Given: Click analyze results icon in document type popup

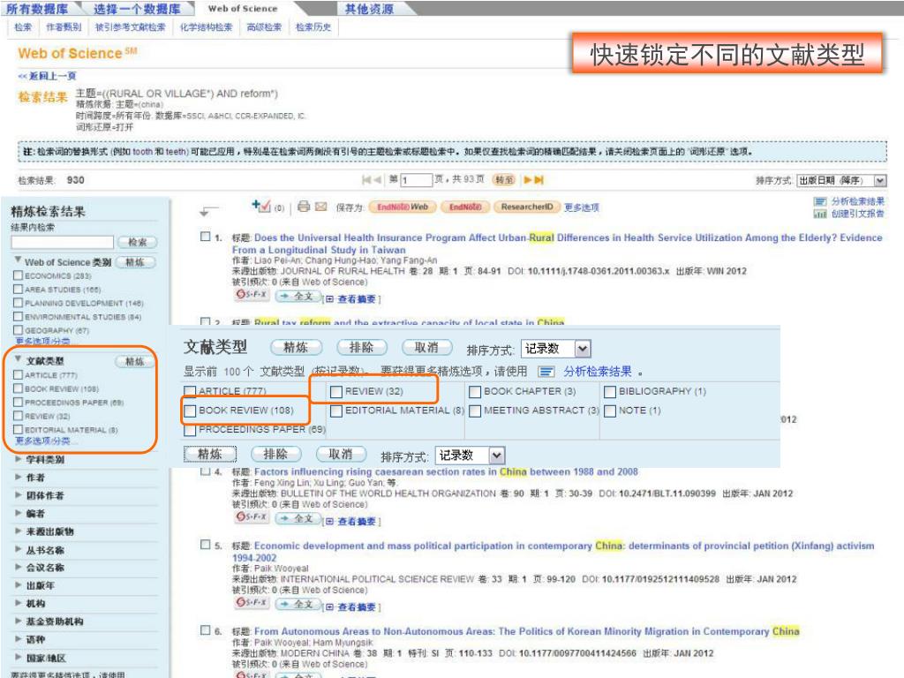Looking at the screenshot, I should click(x=546, y=372).
